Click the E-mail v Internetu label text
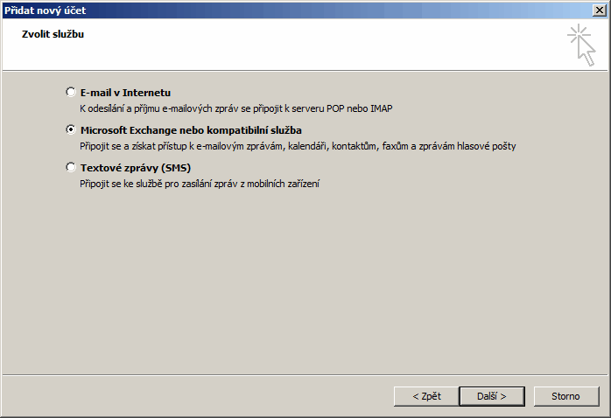 [125, 92]
